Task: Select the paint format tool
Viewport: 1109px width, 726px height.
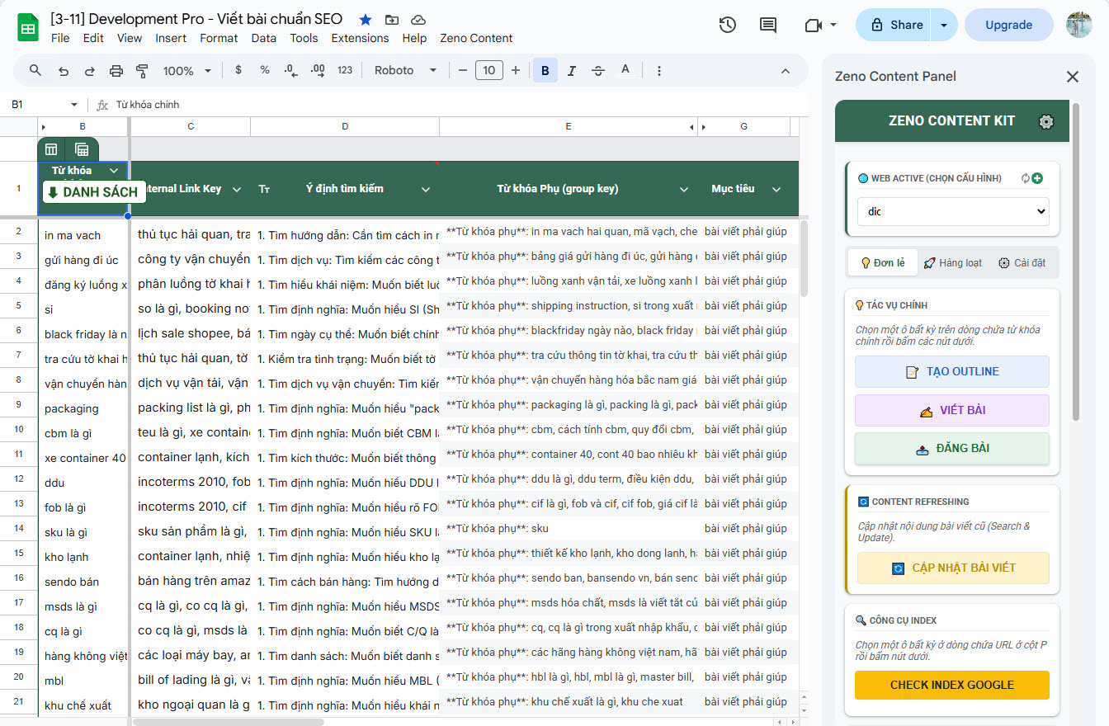Action: [141, 70]
